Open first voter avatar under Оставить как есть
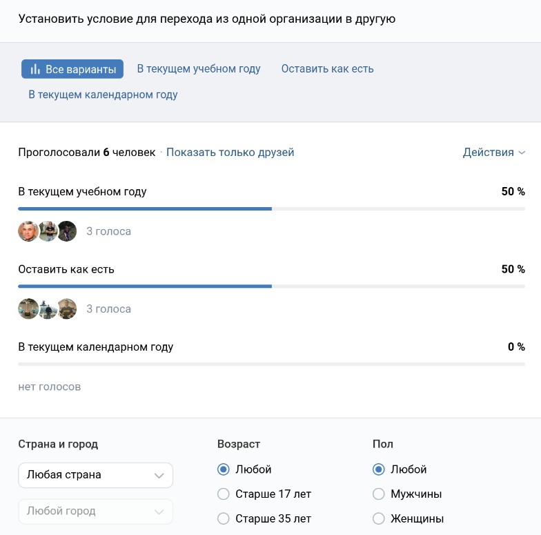 (28, 309)
